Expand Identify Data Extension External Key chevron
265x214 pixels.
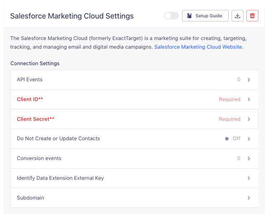pyautogui.click(x=249, y=178)
